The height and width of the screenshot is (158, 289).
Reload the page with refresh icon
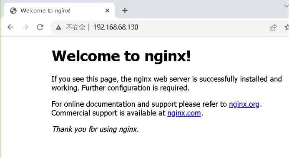point(40,27)
